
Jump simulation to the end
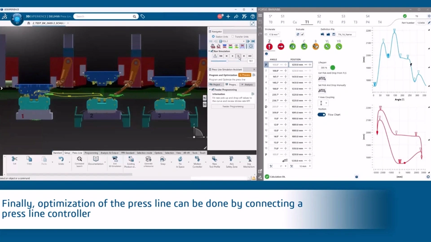pyautogui.click(x=250, y=56)
